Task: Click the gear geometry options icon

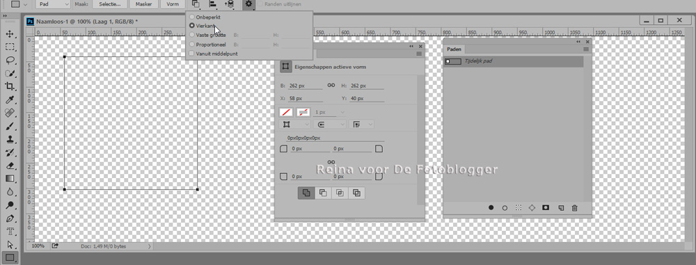Action: pyautogui.click(x=248, y=4)
